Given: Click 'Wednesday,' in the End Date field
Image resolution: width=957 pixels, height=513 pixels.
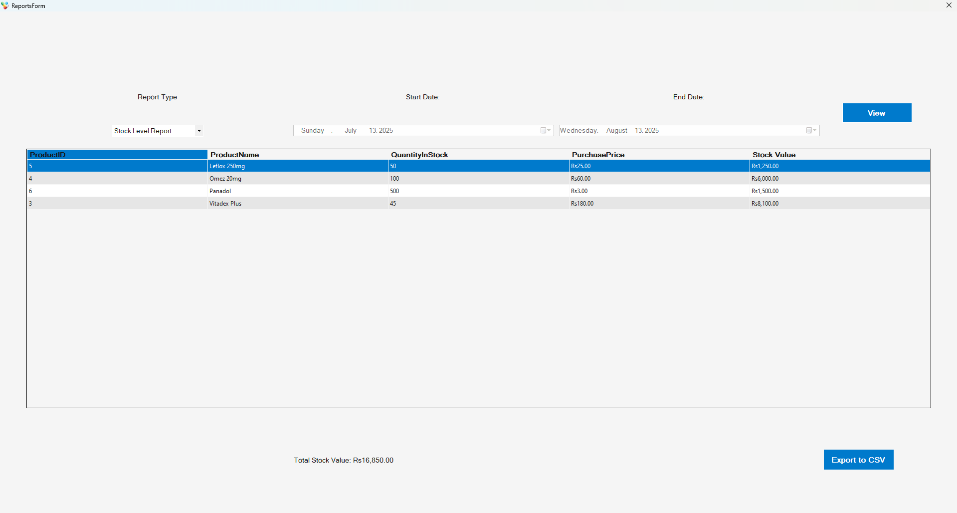Looking at the screenshot, I should 579,131.
